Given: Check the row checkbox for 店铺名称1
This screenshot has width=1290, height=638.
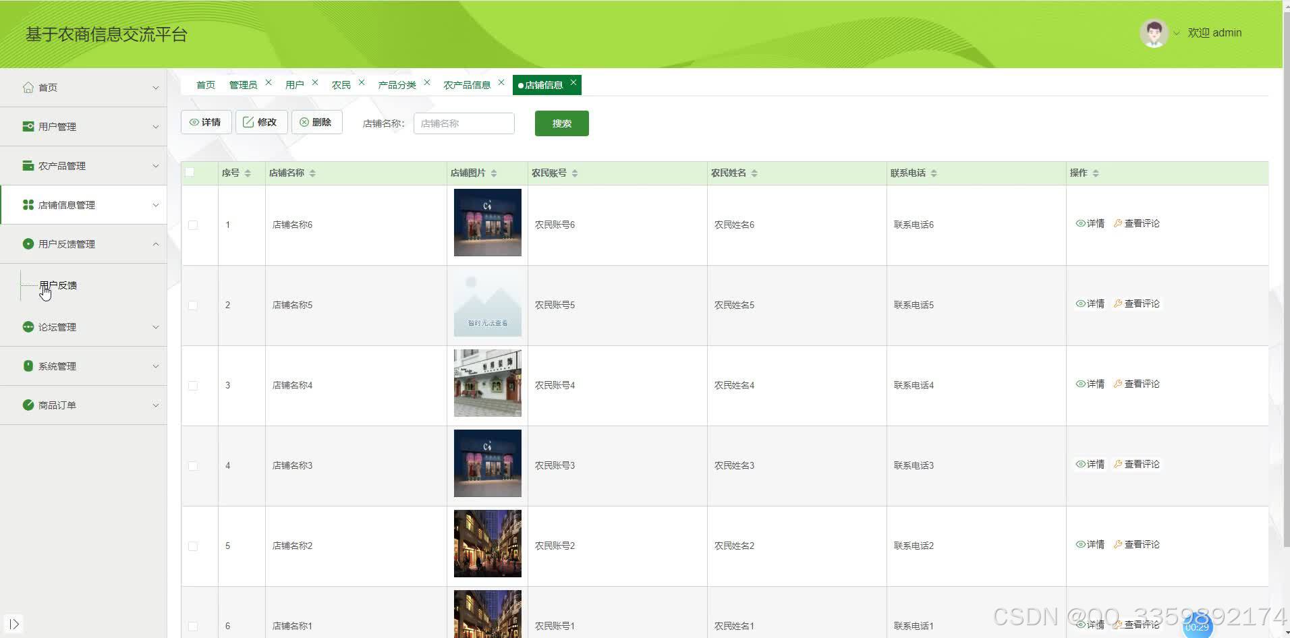Looking at the screenshot, I should pos(193,627).
